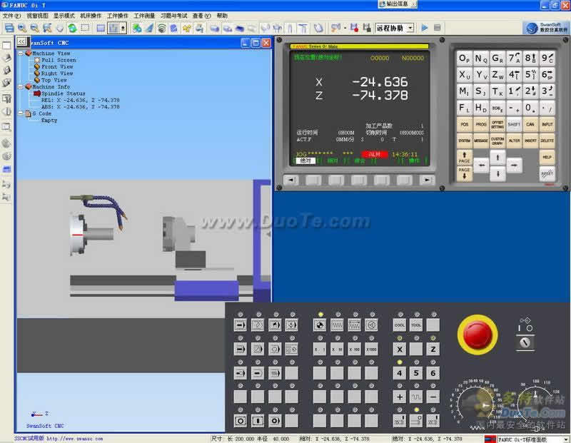Collapse the Machine View tree node

tap(21, 54)
